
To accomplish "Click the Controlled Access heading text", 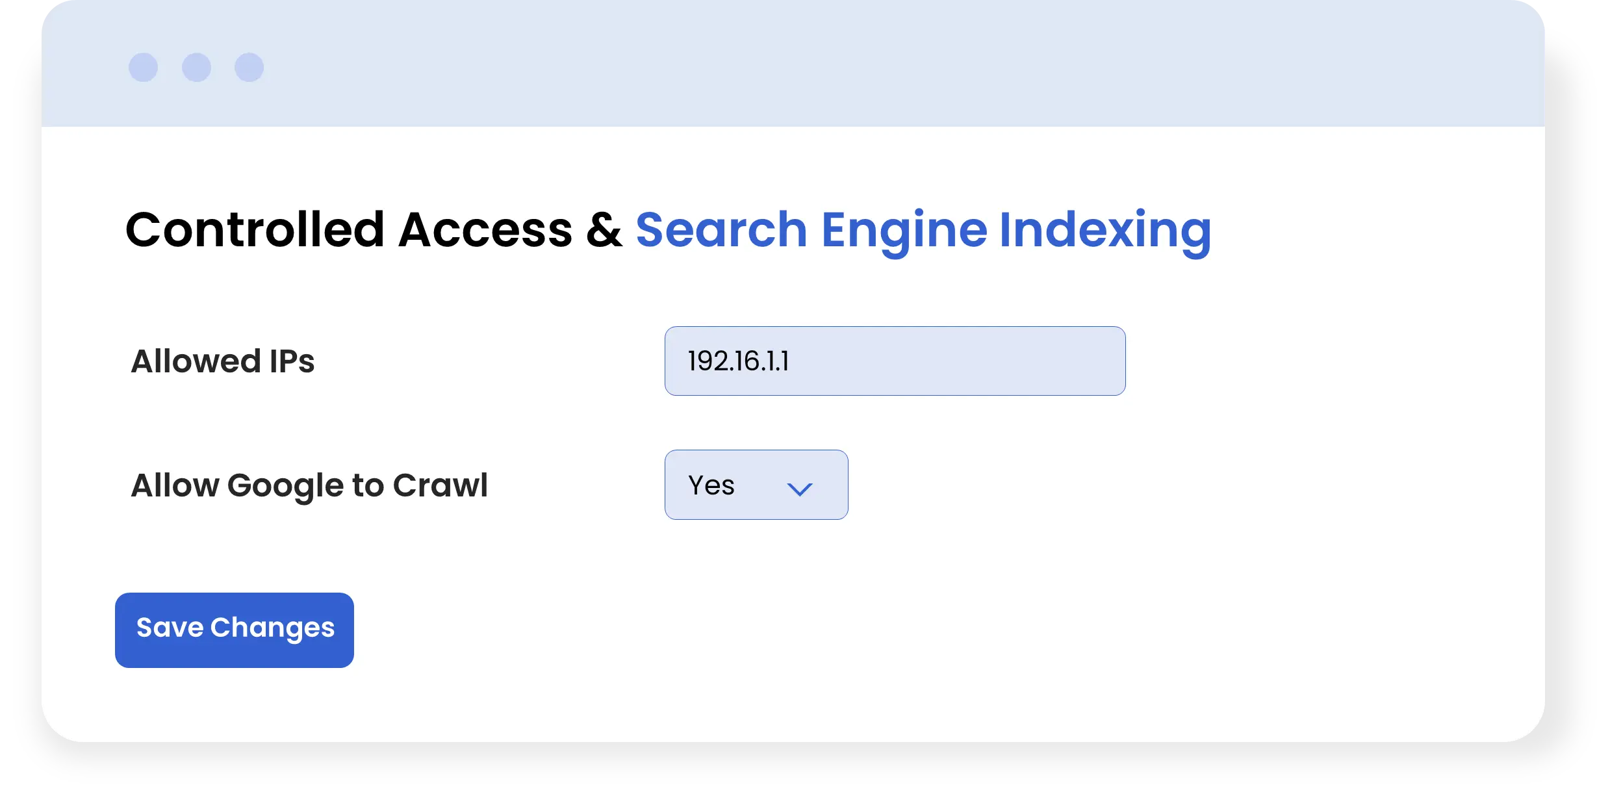I will point(348,231).
